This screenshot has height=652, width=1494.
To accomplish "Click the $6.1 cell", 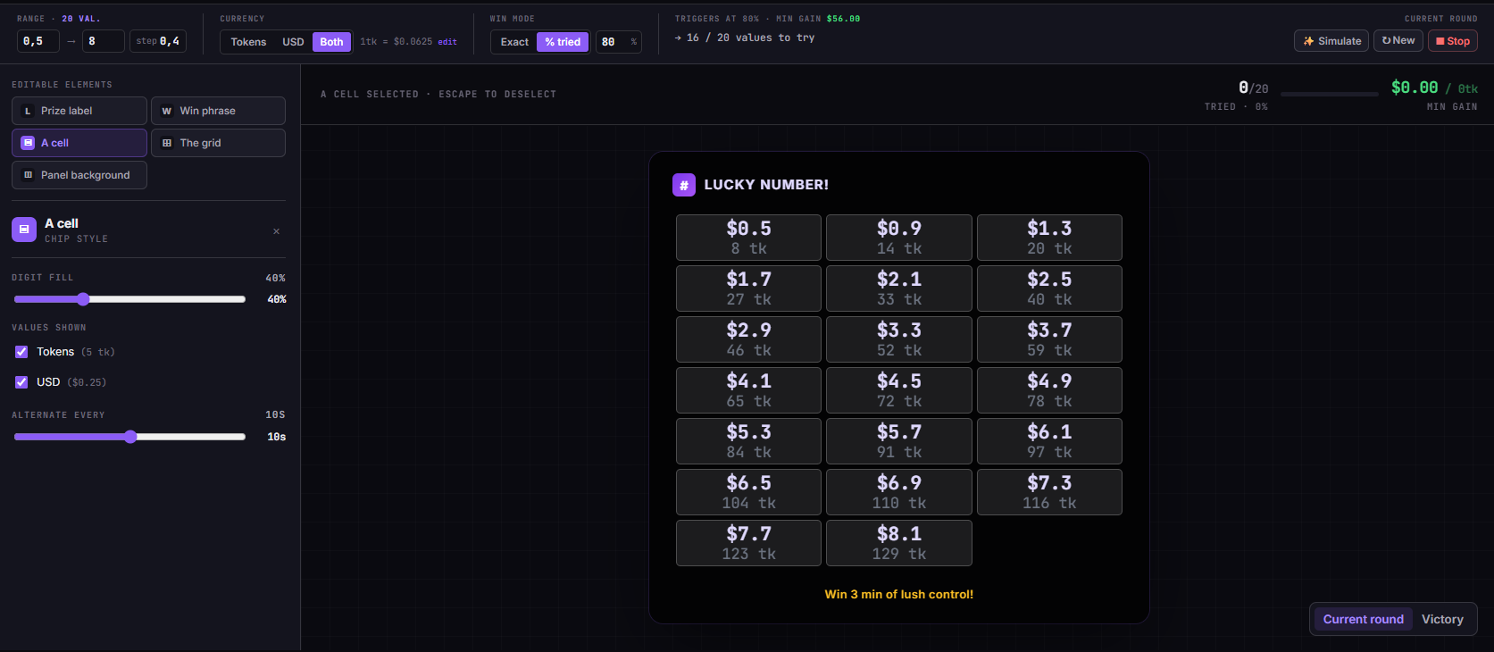I will pyautogui.click(x=1049, y=441).
